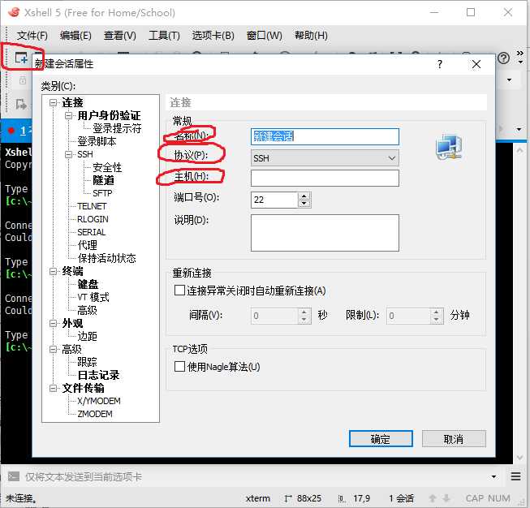Open the 选项卡(B) menu

coord(213,35)
